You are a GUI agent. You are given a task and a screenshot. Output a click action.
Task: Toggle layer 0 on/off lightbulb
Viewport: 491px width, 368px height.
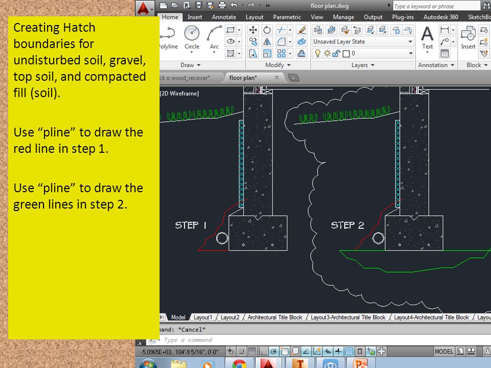pos(318,54)
